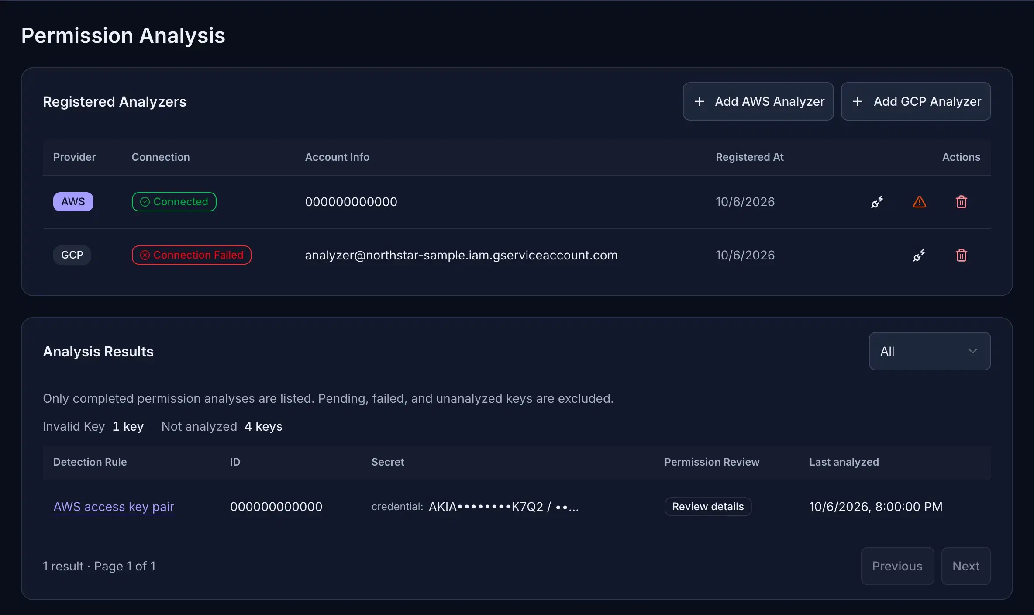Click the plus icon on Add GCP Analyzer
Image resolution: width=1034 pixels, height=615 pixels.
point(858,101)
